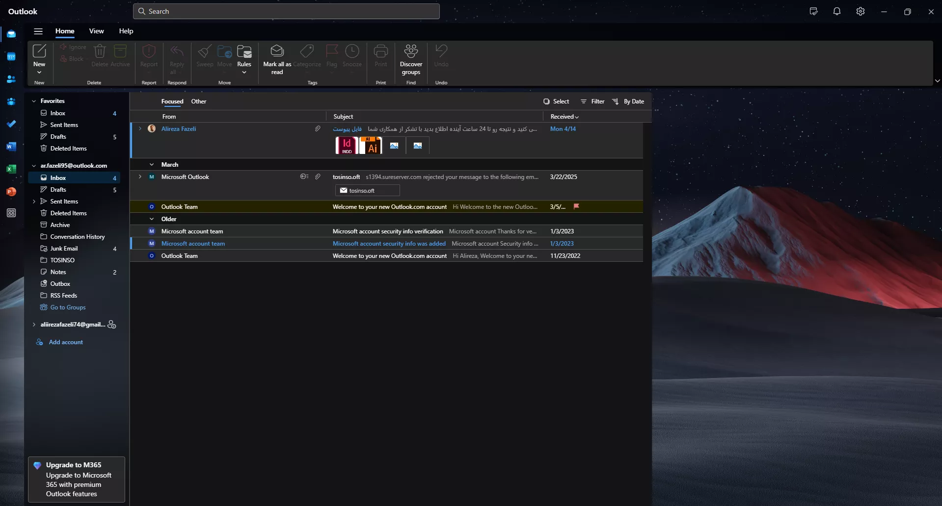
Task: Expand the ribbon options chevron
Action: tap(937, 81)
